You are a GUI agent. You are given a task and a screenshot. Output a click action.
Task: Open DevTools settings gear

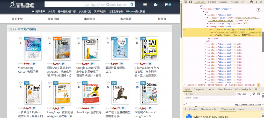pos(252,2)
